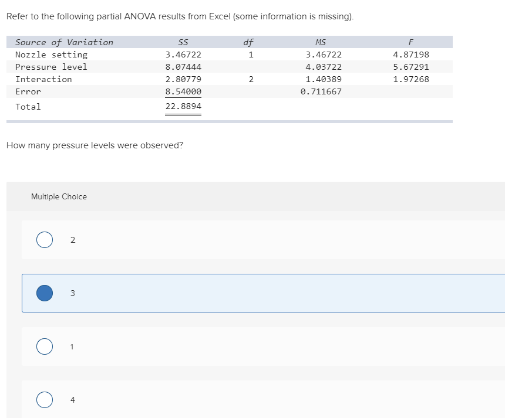This screenshot has height=418, width=505.
Task: Click the df column header
Action: (x=248, y=42)
